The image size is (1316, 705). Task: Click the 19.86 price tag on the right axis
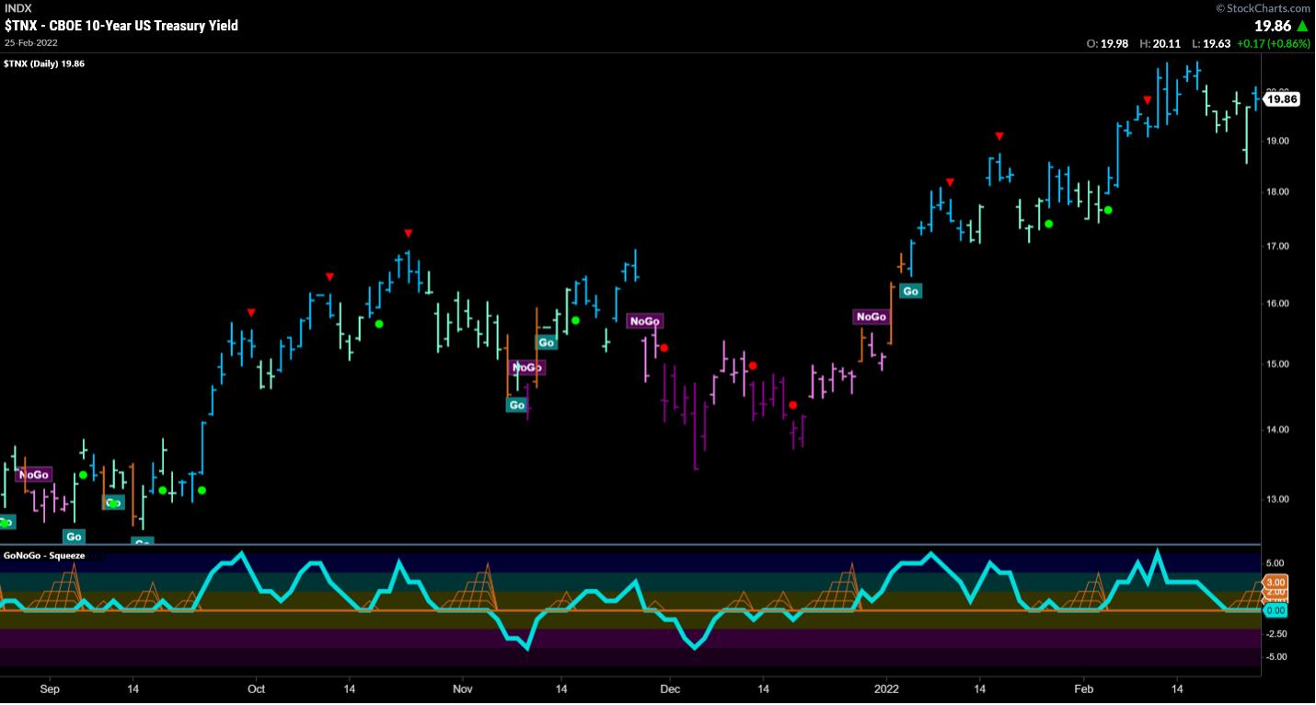1281,99
